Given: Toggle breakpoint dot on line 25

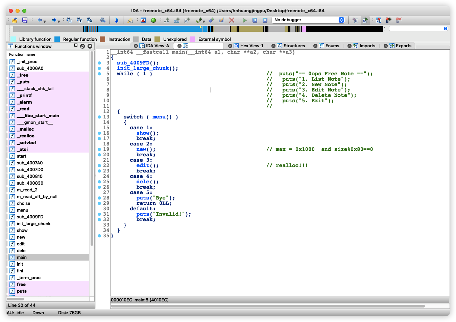Looking at the screenshot, I should (x=99, y=182).
